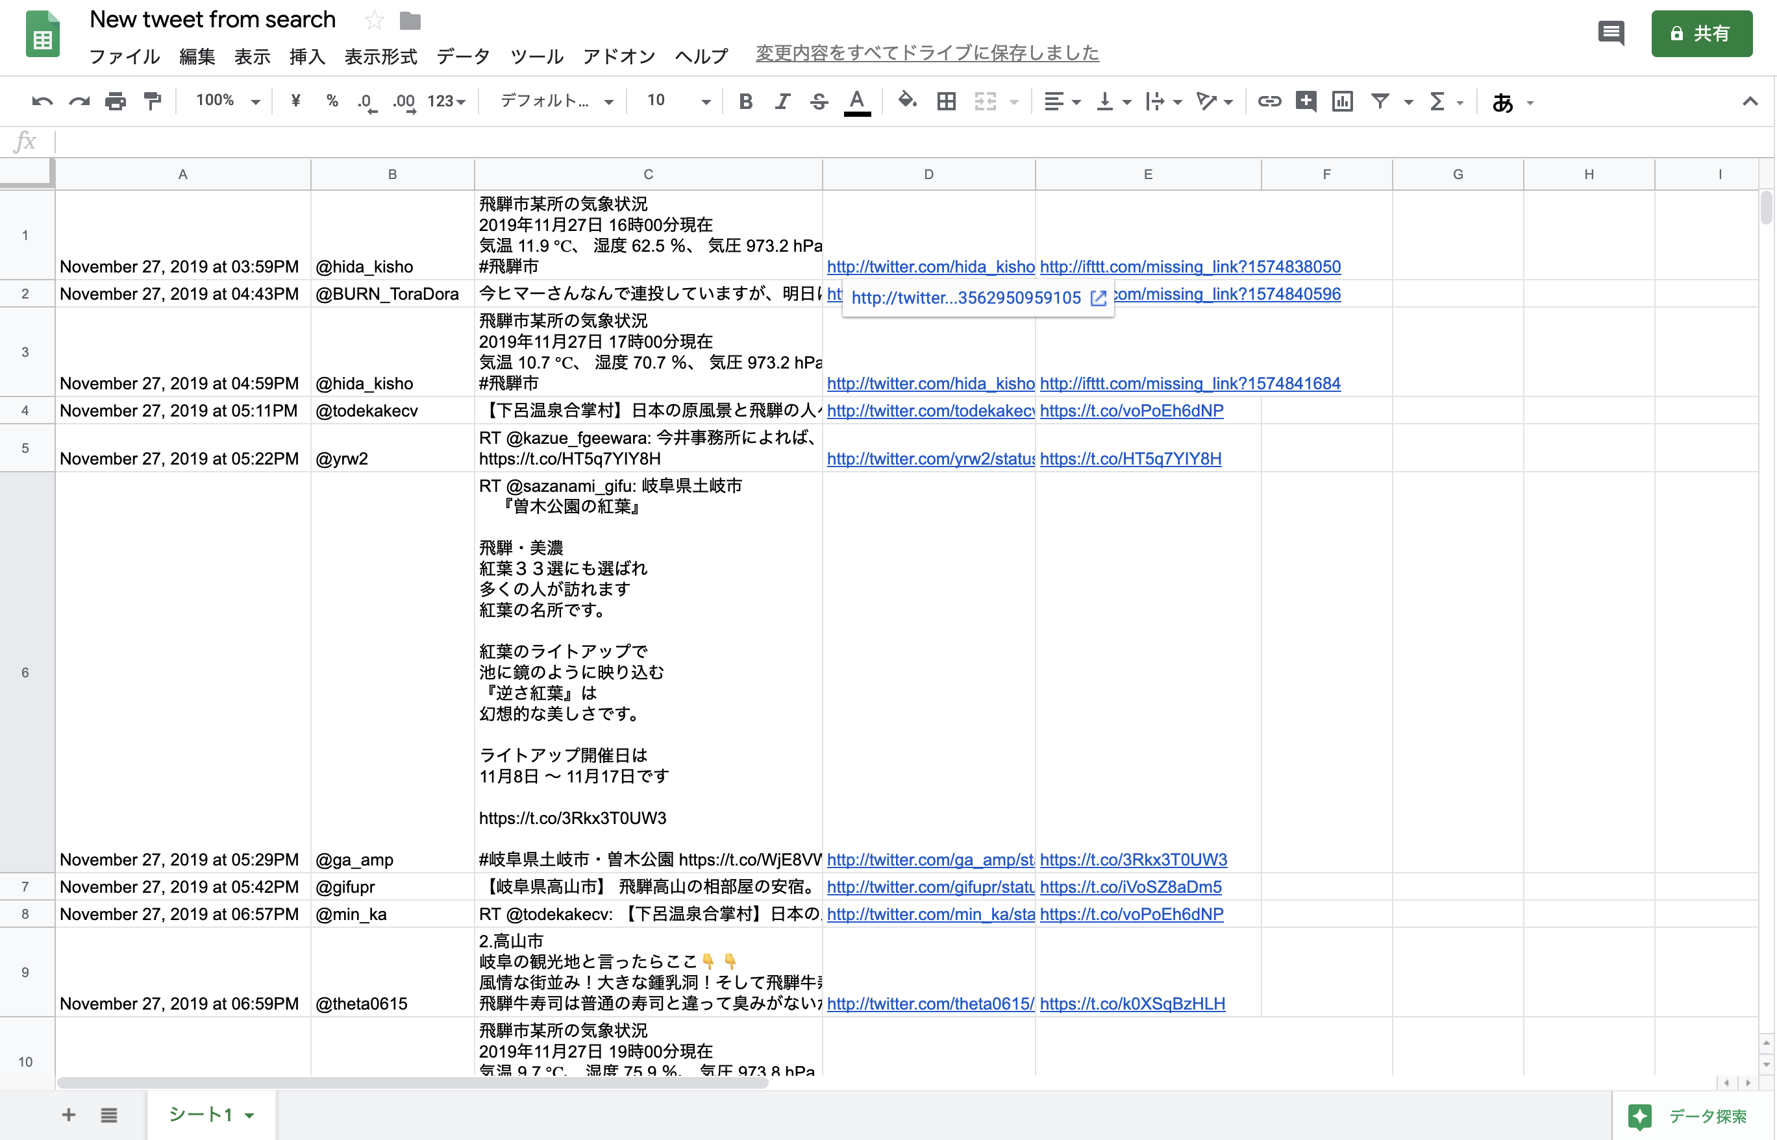Image resolution: width=1777 pixels, height=1140 pixels.
Task: Toggle bold formatting
Action: coord(746,101)
